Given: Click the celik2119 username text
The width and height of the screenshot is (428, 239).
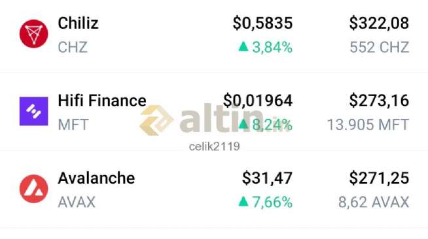Looking at the screenshot, I should click(214, 146).
